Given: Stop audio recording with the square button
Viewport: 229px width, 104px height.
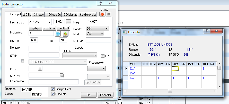Looking at the screenshot, I should click(x=108, y=14).
